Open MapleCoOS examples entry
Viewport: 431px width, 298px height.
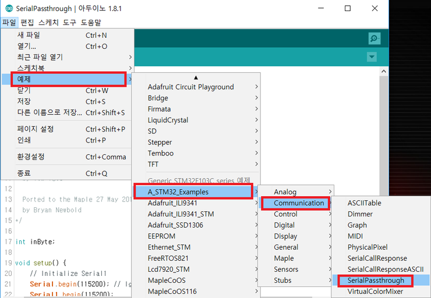click(x=196, y=280)
